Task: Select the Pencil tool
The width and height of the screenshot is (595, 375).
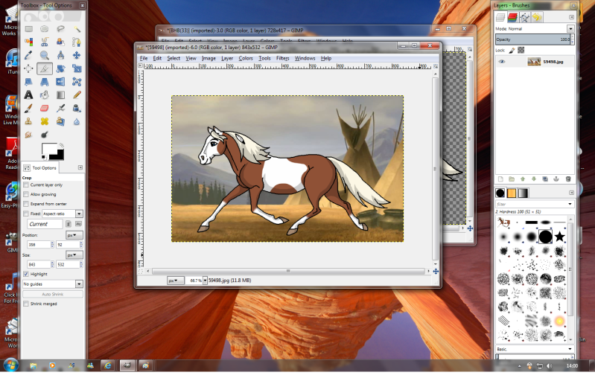Action: 77,94
